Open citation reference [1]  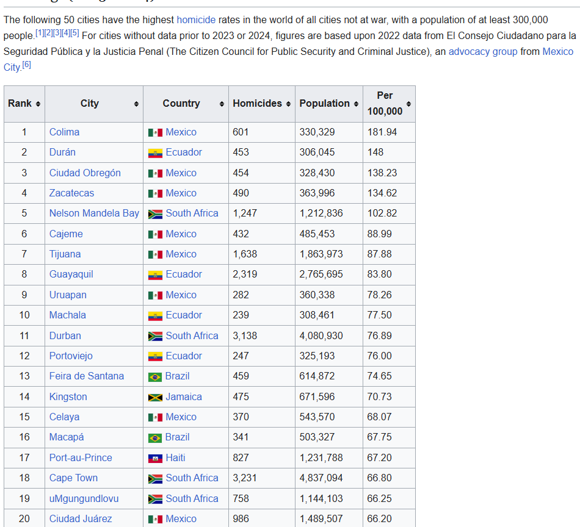tap(40, 33)
